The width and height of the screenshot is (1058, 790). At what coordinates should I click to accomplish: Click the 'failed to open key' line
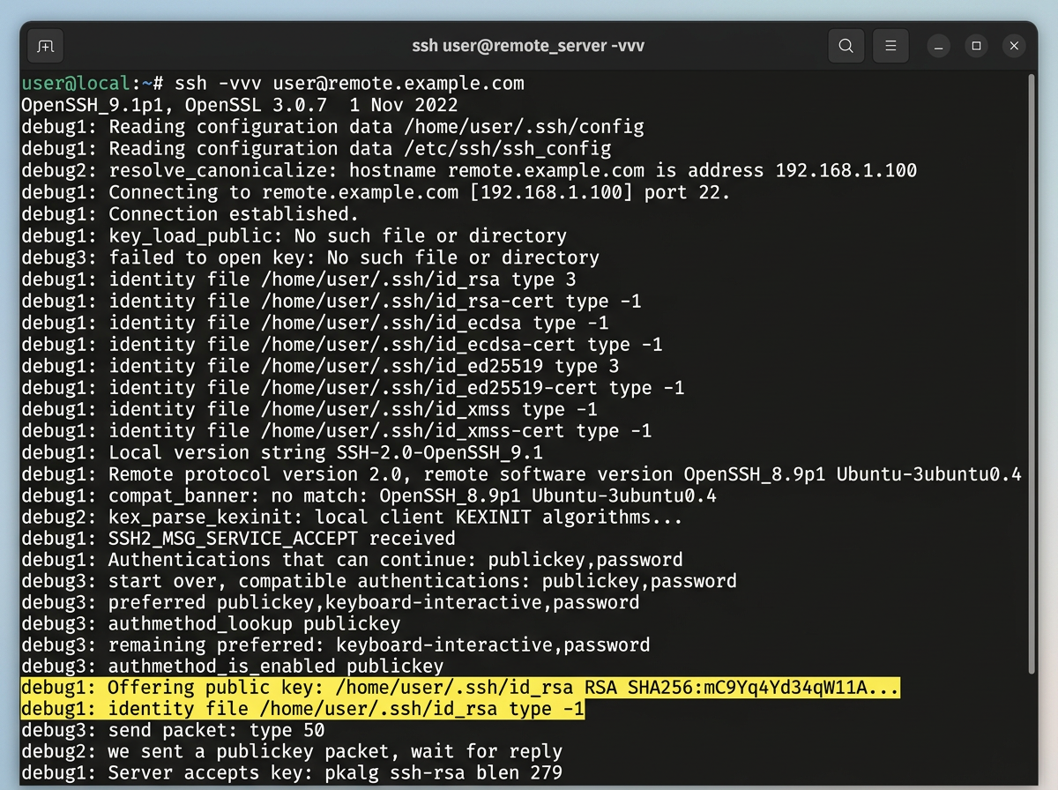click(310, 257)
